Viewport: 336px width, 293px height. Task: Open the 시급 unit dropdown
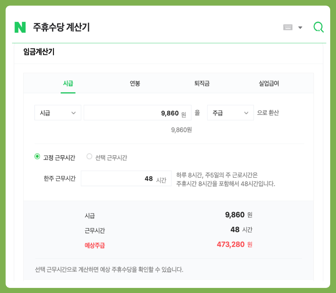57,112
